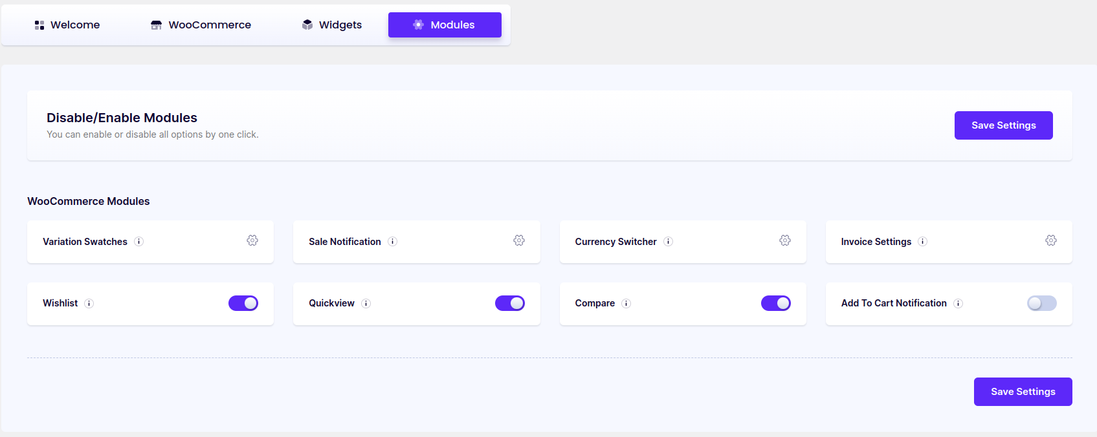Image resolution: width=1097 pixels, height=437 pixels.
Task: Select the Modules tab
Action: tap(445, 25)
